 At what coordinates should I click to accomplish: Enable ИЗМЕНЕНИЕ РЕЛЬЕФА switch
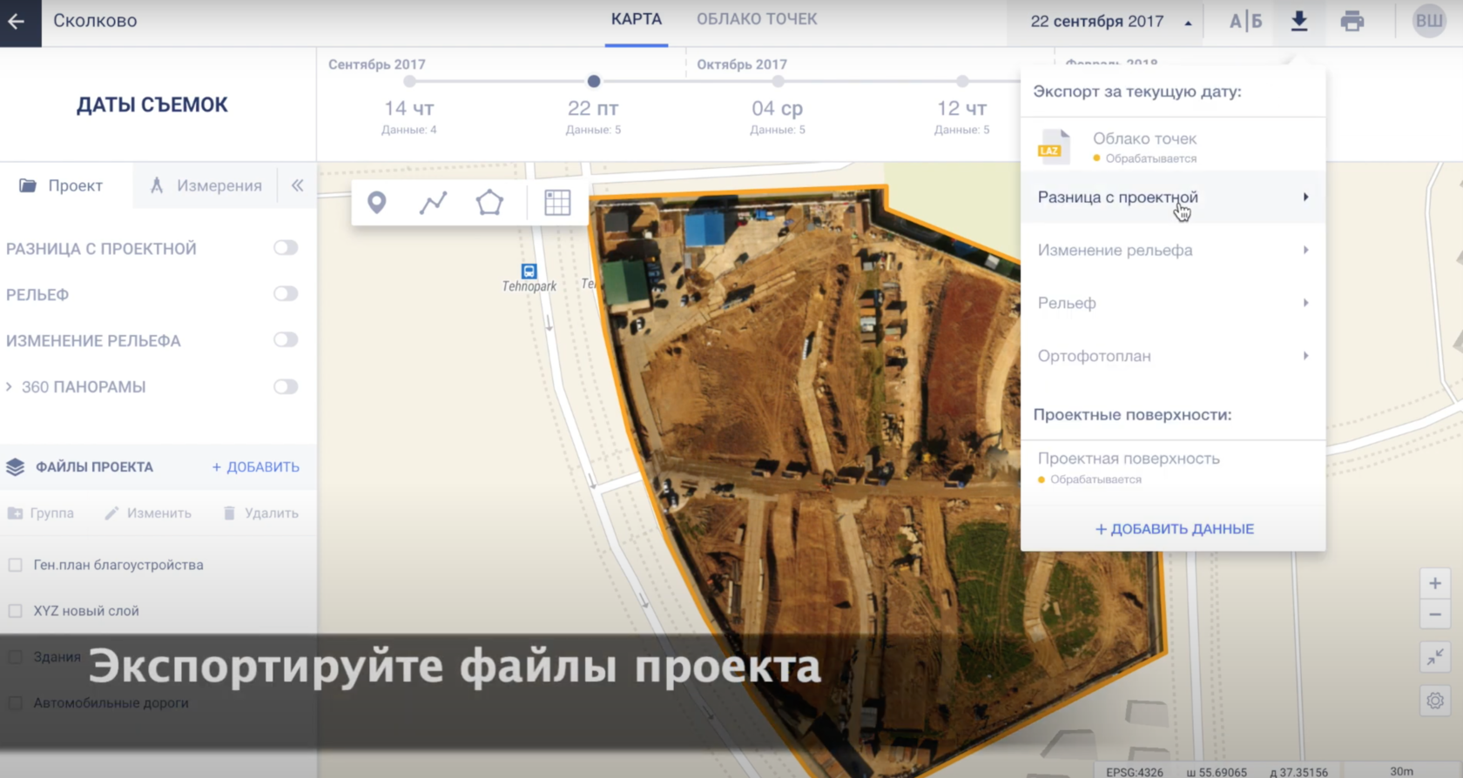coord(286,340)
